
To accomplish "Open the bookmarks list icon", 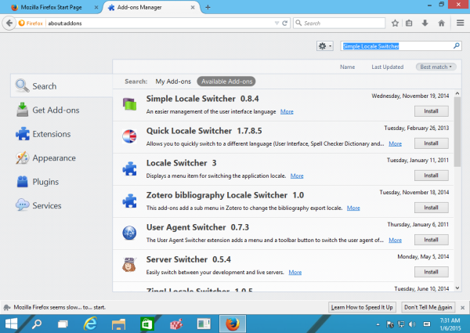I will coord(409,23).
